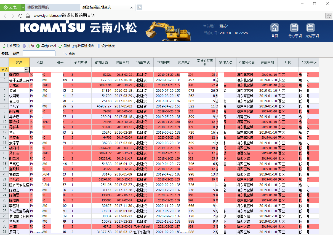Click customer cell 龚绍恩
Screen dimensions: 333x235
pos(19,75)
